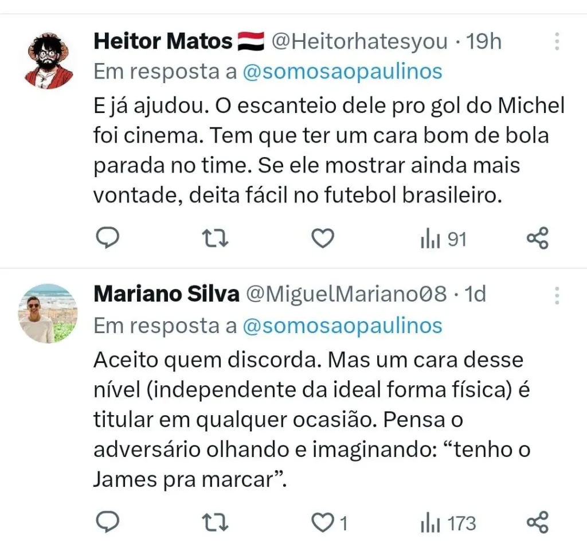Image resolution: width=587 pixels, height=551 pixels.
Task: Open the @MiguelMariano08 handle
Action: (x=346, y=294)
